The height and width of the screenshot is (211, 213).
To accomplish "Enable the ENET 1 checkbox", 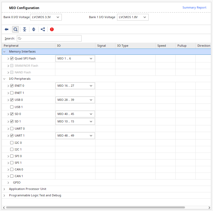I will [x=12, y=93].
